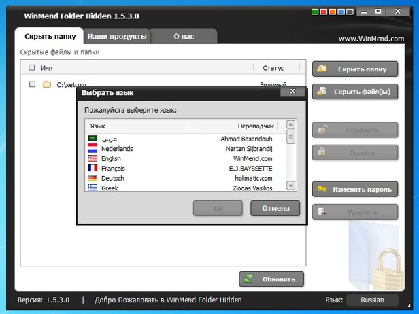Click the key icon on Изменить пароль
The width and height of the screenshot is (419, 314).
(322, 189)
